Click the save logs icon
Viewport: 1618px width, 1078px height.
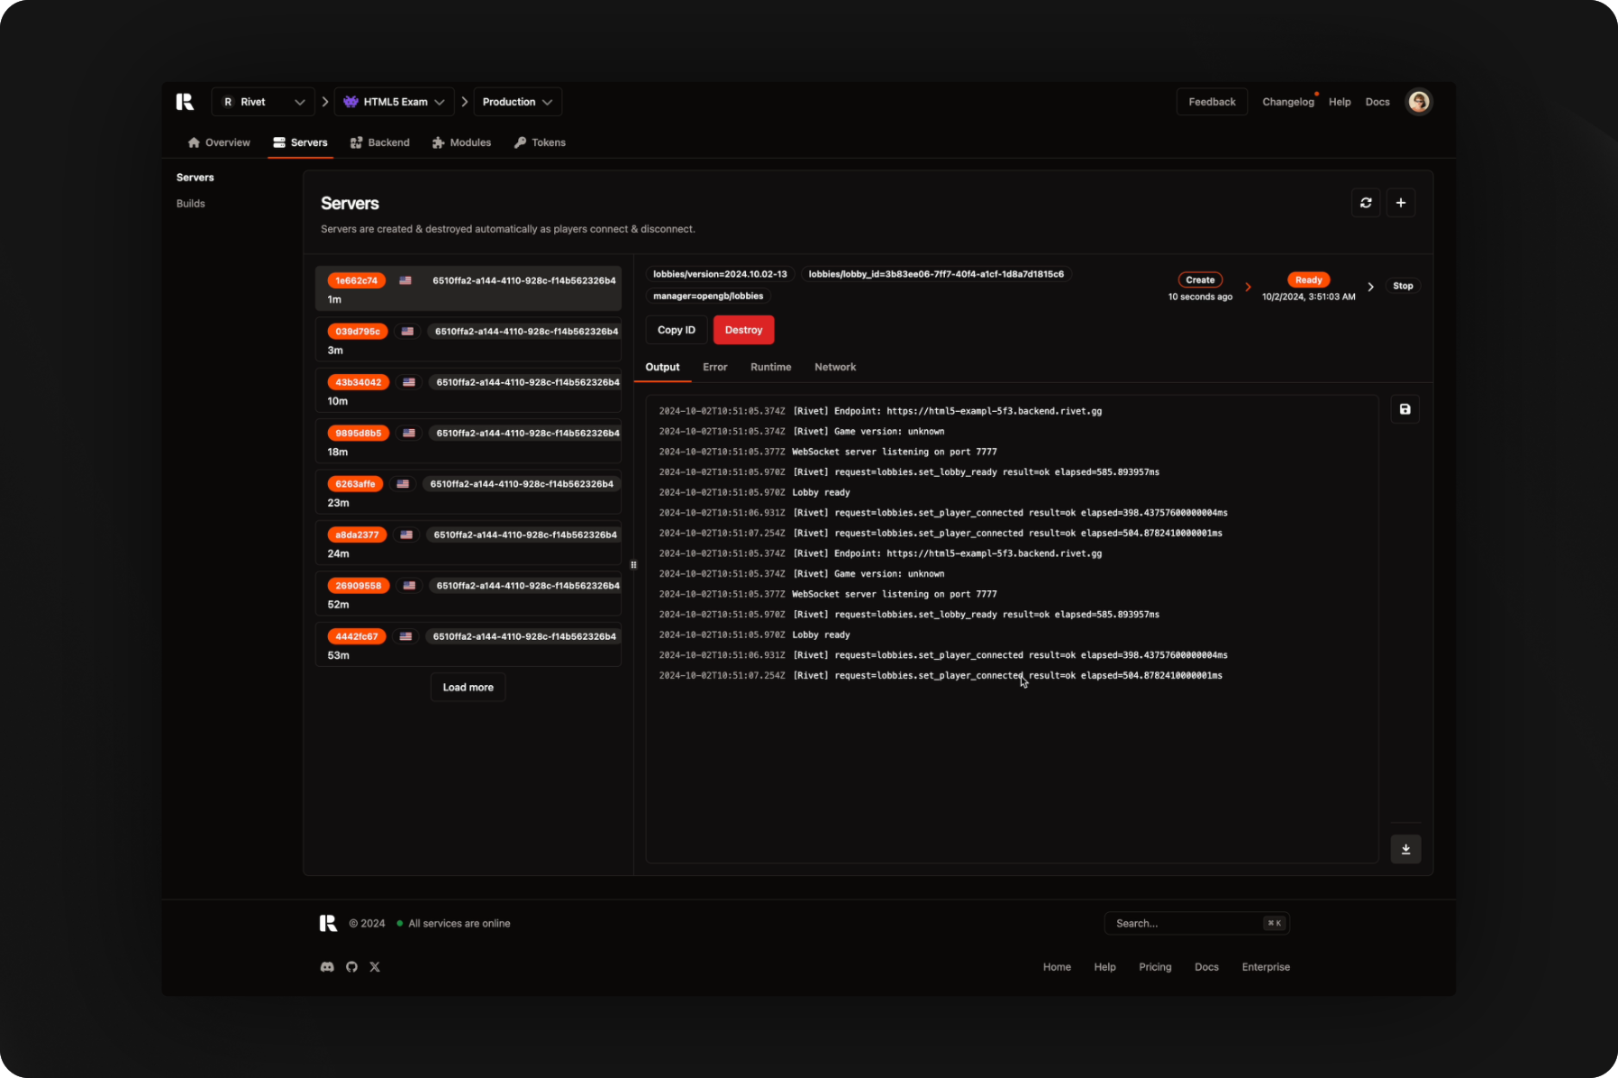(x=1404, y=409)
